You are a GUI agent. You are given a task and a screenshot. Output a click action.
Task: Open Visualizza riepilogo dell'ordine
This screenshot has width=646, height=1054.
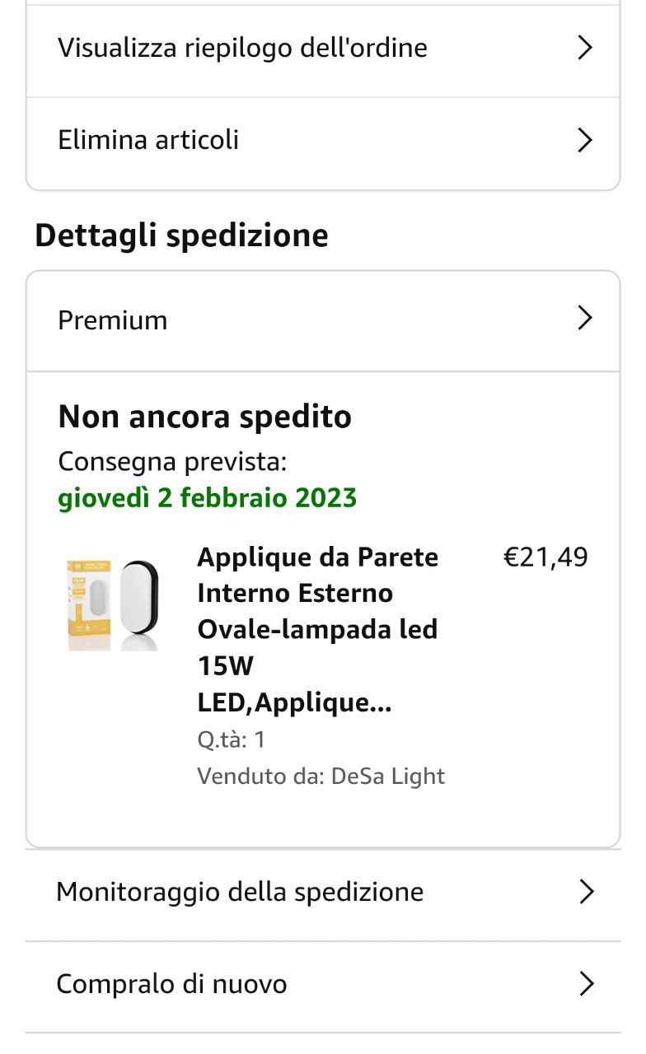pyautogui.click(x=242, y=48)
